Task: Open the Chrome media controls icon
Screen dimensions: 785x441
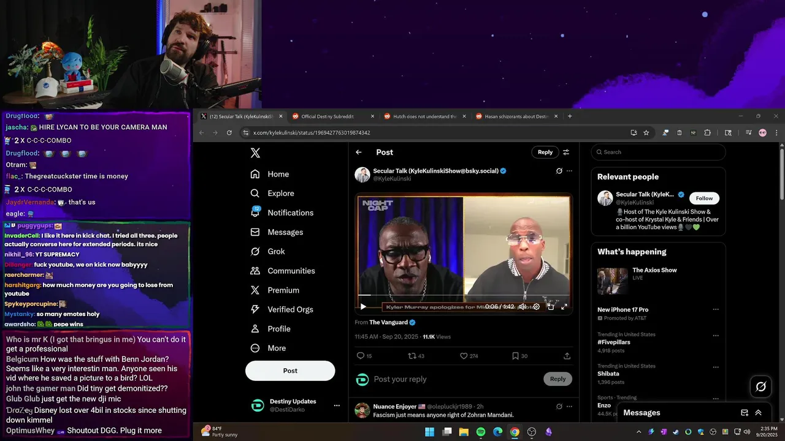Action: [x=749, y=133]
